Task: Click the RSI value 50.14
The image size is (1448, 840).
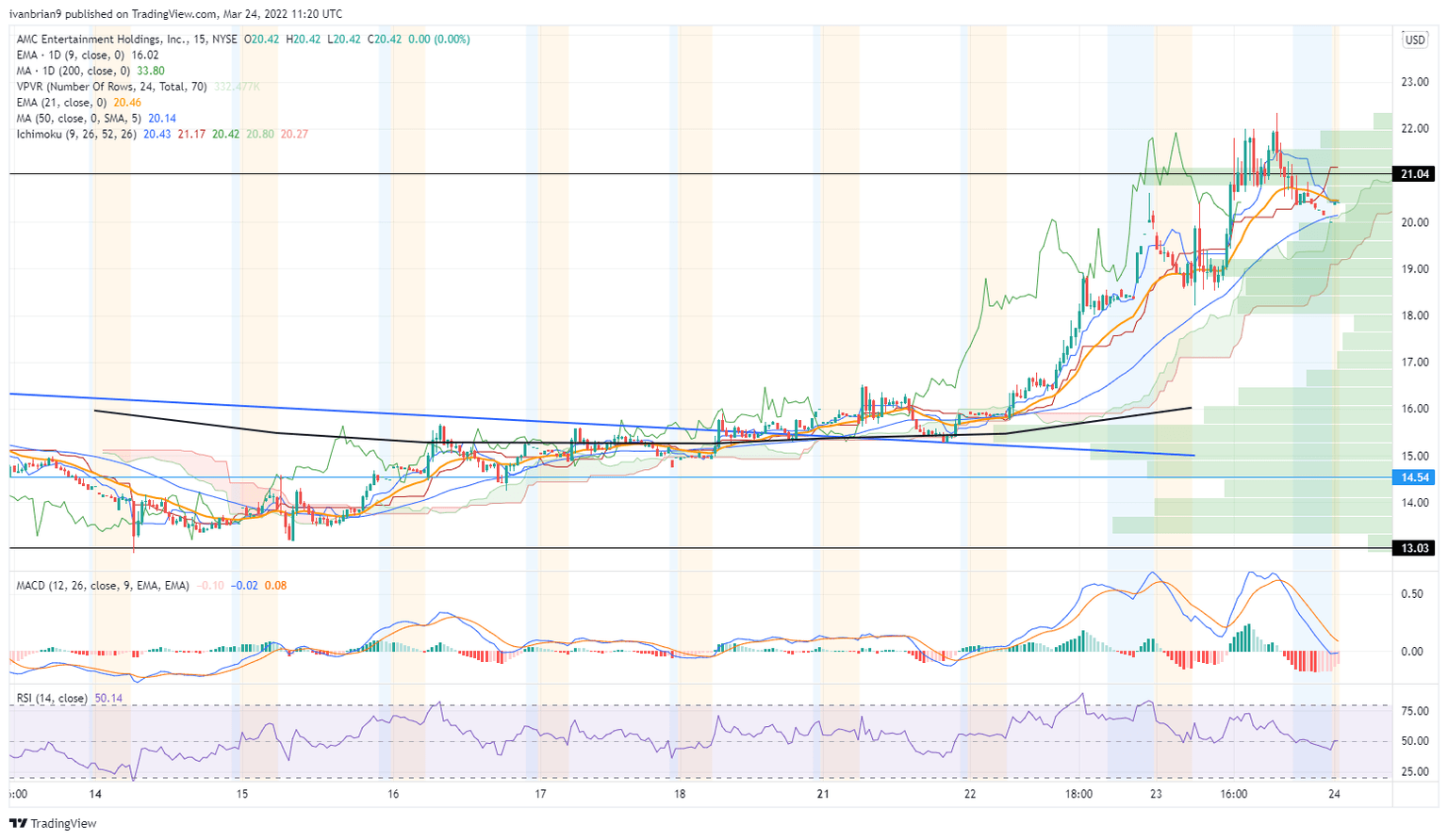Action: point(108,698)
